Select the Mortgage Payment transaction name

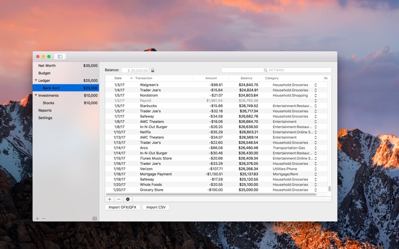point(156,174)
